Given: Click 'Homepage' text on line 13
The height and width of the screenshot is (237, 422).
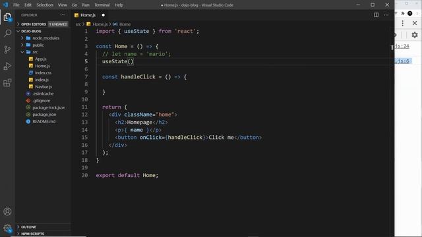Looking at the screenshot, I should click(140, 122).
